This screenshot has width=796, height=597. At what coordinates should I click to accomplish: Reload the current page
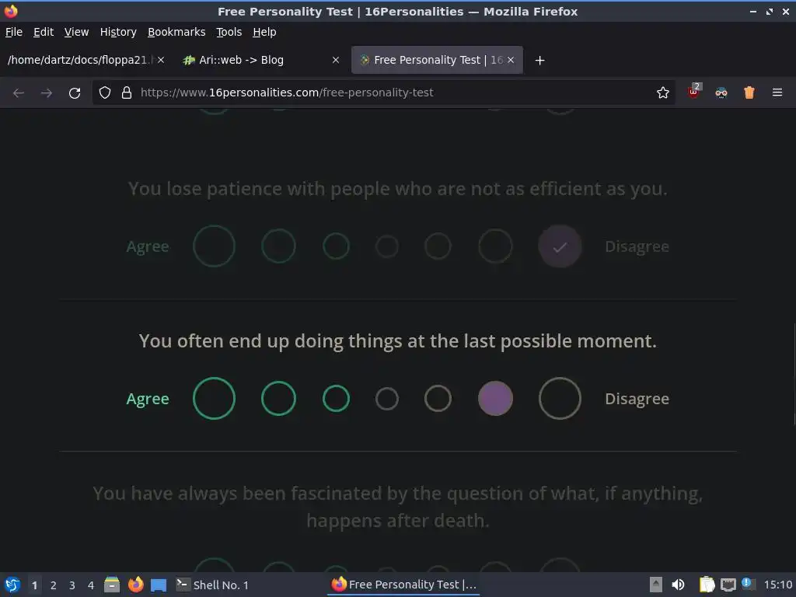[x=75, y=93]
